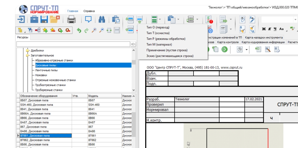Click the add to favorites star icon
The width and height of the screenshot is (298, 148).
45,30
